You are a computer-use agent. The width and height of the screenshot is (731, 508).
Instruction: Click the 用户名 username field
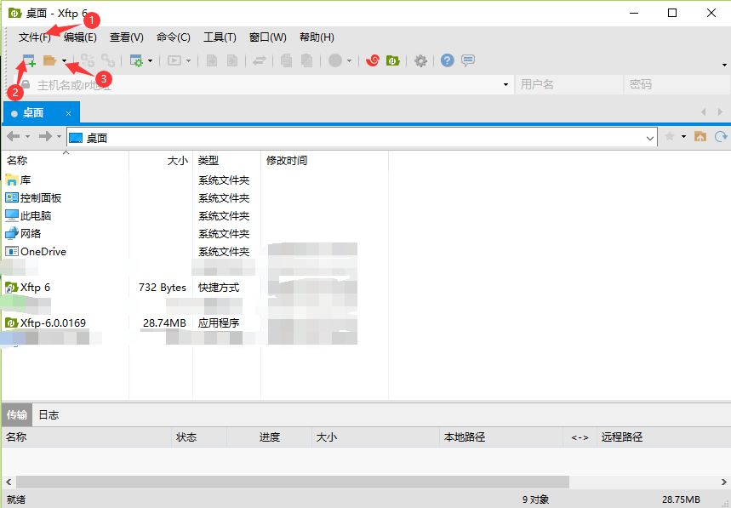(x=568, y=85)
